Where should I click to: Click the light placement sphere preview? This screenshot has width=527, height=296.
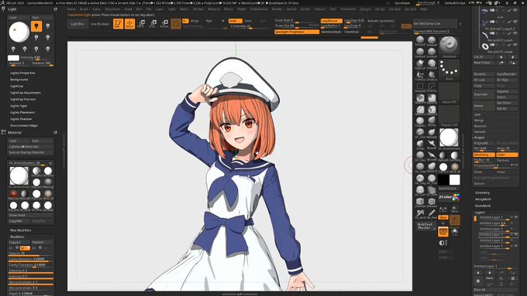coord(19,32)
